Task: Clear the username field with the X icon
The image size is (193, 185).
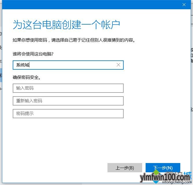Action: (118, 65)
